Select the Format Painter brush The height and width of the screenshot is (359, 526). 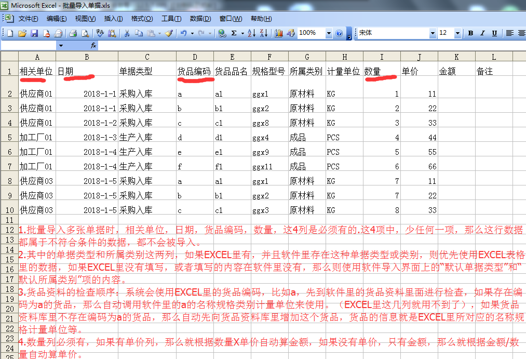[169, 33]
